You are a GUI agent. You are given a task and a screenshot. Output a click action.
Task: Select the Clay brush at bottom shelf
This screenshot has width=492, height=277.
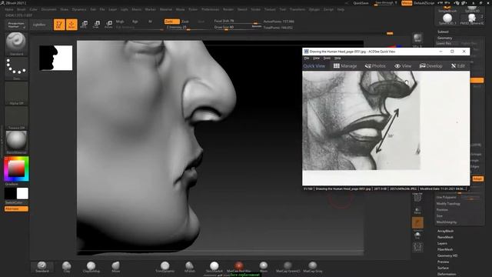coord(67,267)
